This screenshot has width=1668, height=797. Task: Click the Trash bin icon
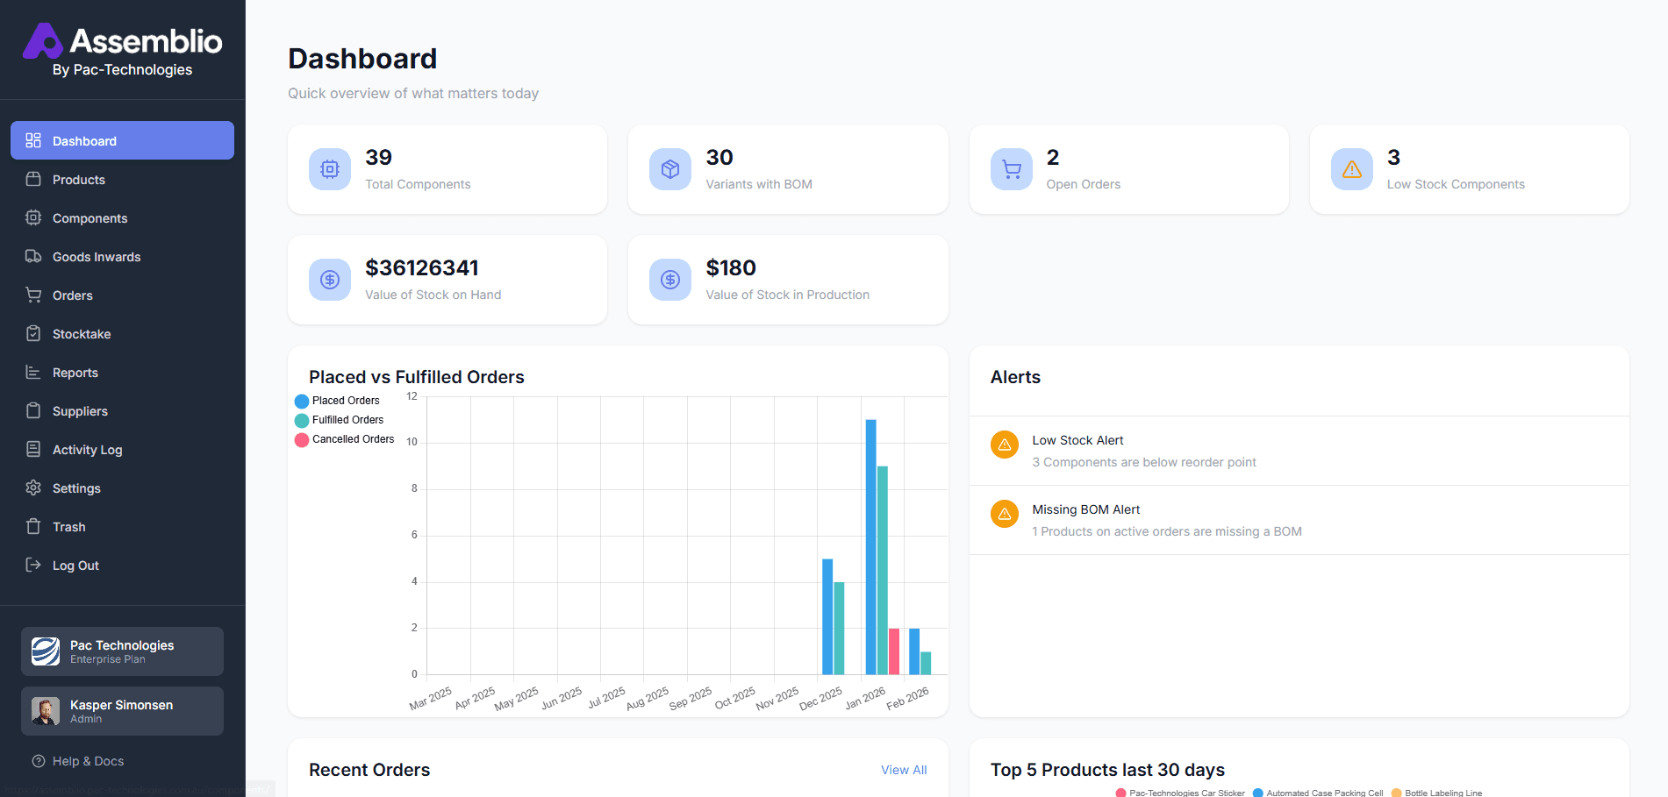coord(33,526)
